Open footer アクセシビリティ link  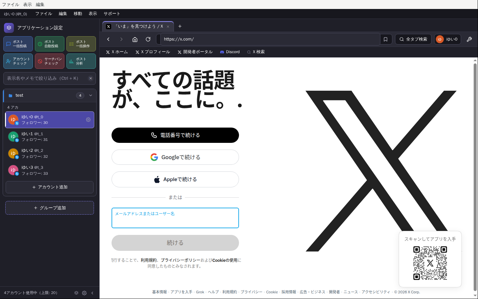click(376, 292)
